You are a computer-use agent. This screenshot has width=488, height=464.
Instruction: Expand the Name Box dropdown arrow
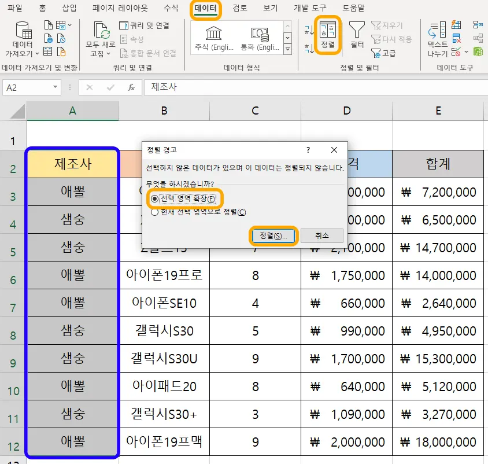click(55, 87)
